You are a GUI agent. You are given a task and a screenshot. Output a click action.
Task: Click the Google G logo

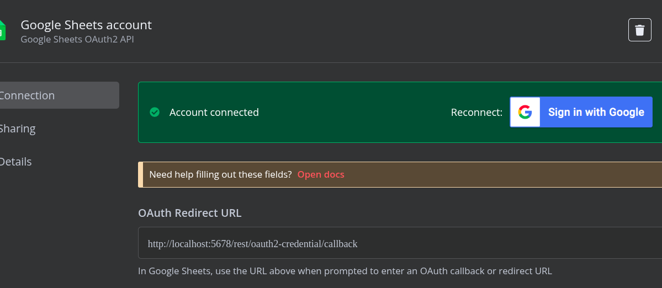pos(525,112)
